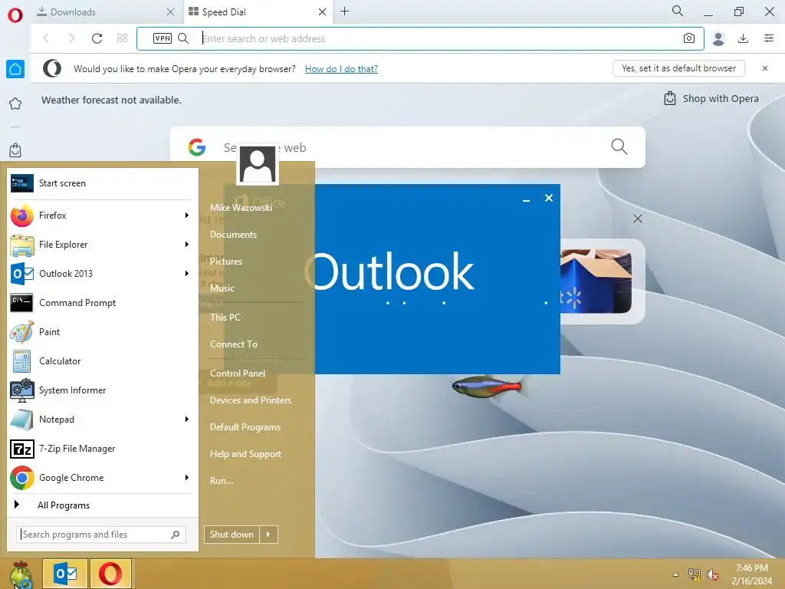The image size is (785, 589).
Task: Open Default Programs in start menu
Action: pyautogui.click(x=245, y=427)
